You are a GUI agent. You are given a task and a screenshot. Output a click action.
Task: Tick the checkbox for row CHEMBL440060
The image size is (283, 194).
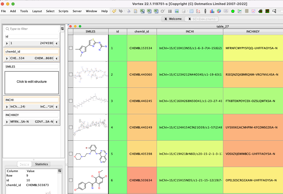pyautogui.click(x=71, y=74)
